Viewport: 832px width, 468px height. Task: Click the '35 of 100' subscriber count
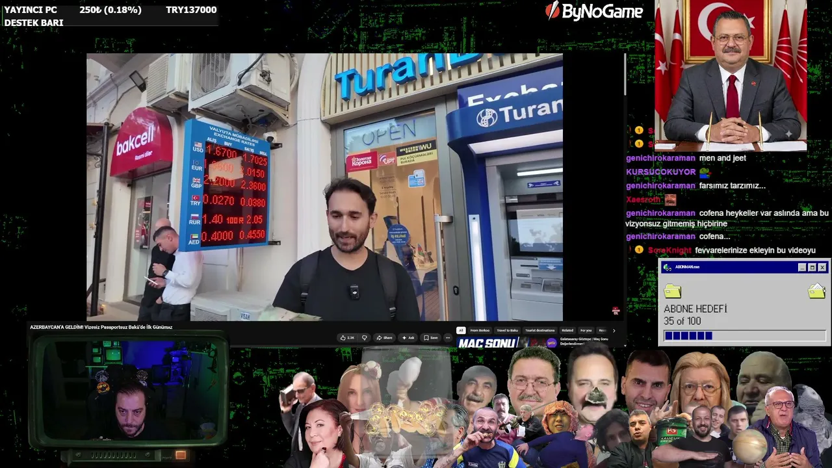click(x=682, y=321)
